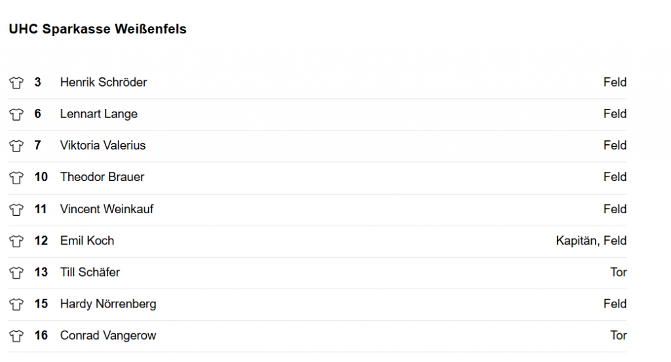Open player Henrik Schröder
Image resolution: width=671 pixels, height=362 pixels.
[104, 82]
